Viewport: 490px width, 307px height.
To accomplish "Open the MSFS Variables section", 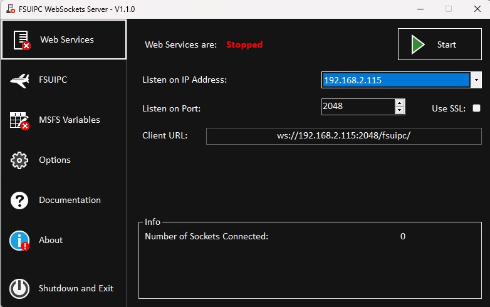I will 70,120.
